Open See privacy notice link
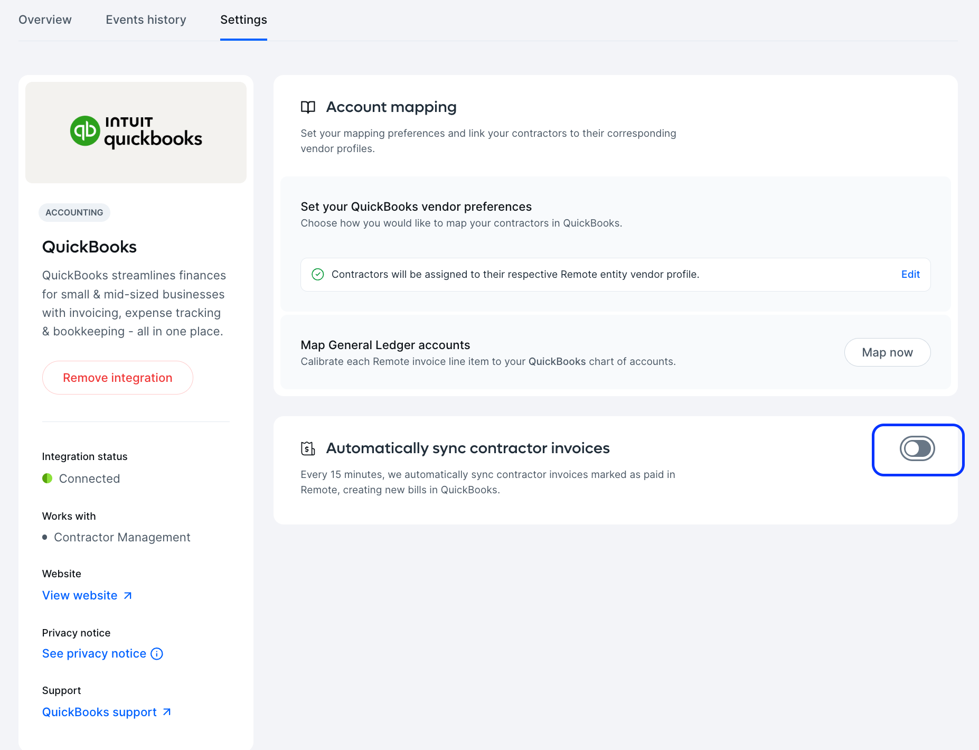The image size is (979, 750). tap(94, 653)
